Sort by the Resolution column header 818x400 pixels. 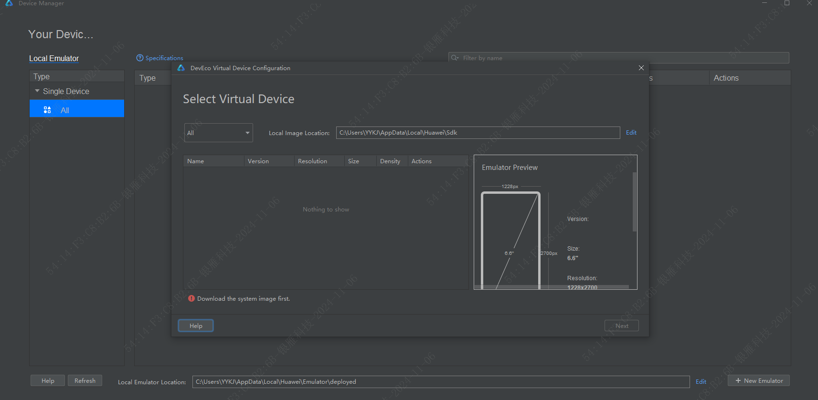319,161
